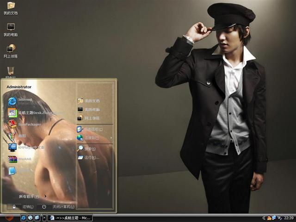The height and width of the screenshot is (222, 296).
Task: Expand hidden system tray icons arrow
Action: (x=264, y=218)
